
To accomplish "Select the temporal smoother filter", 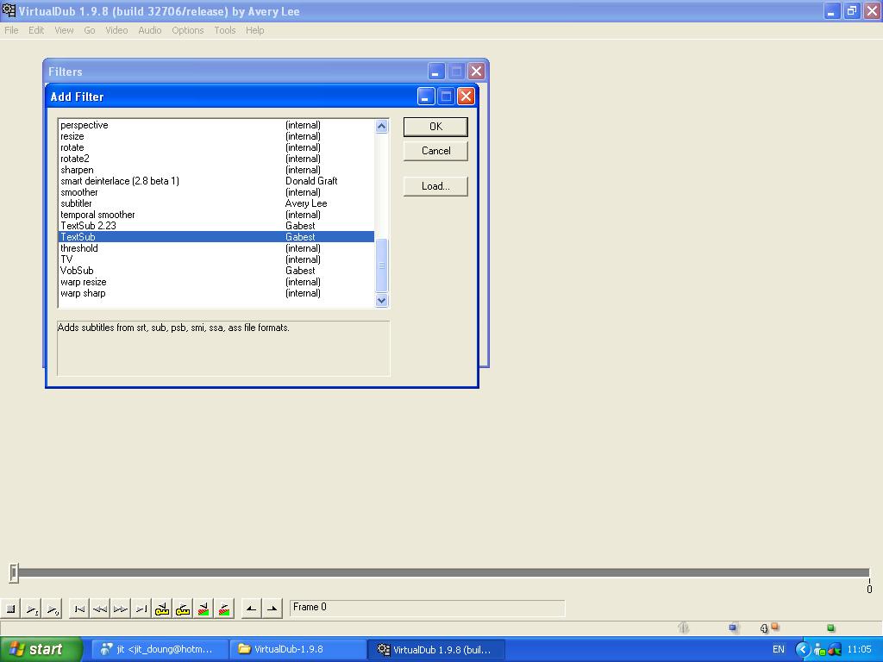I will tap(216, 215).
